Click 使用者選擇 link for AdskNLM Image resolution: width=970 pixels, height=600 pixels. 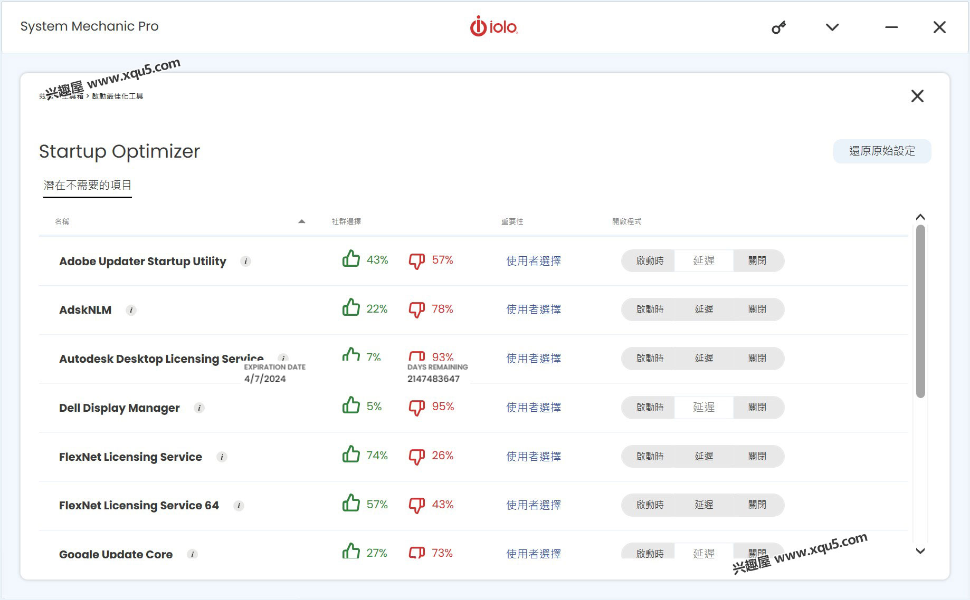(x=533, y=309)
